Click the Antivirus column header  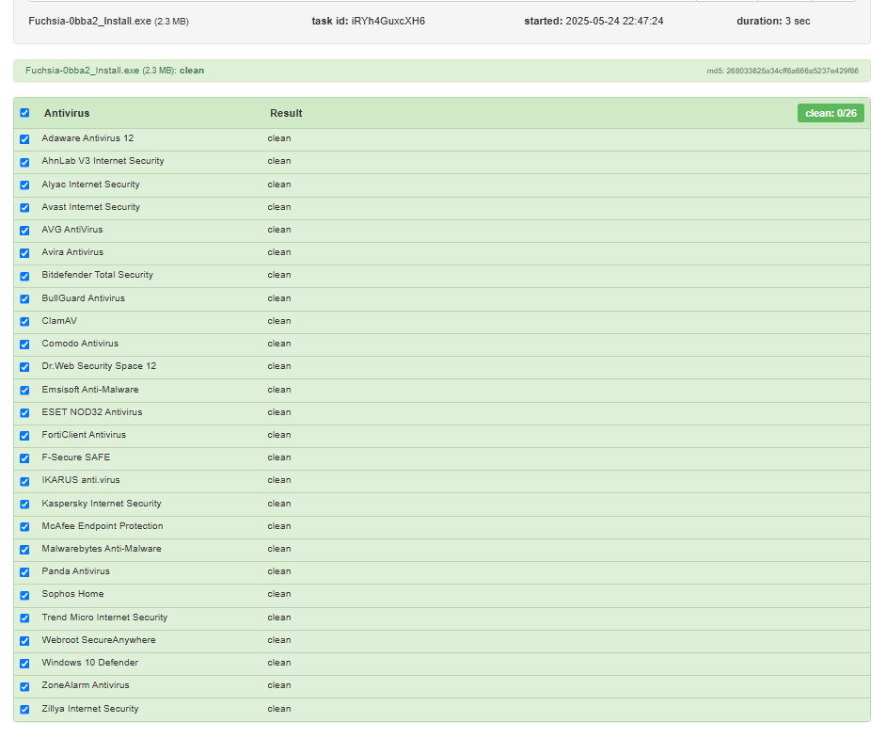67,113
